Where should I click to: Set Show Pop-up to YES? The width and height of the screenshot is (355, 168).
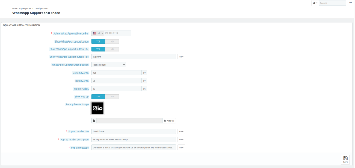tap(98, 97)
